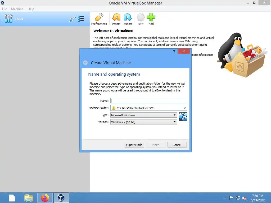Click the "Machine Folder:" label
This screenshot has height=203, width=271.
pyautogui.click(x=98, y=108)
